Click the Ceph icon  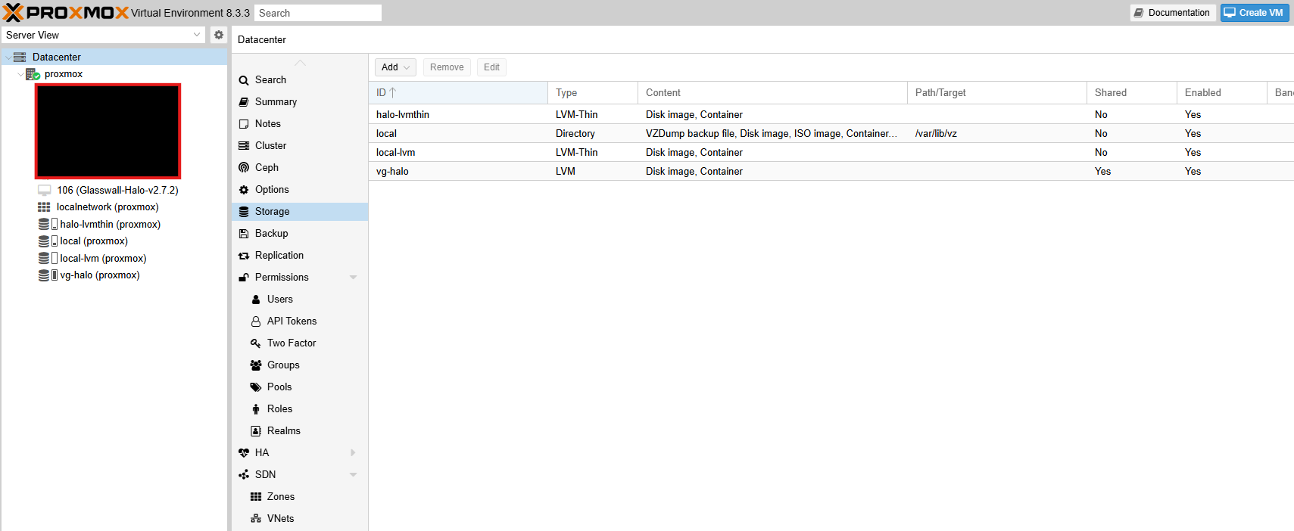coord(244,168)
